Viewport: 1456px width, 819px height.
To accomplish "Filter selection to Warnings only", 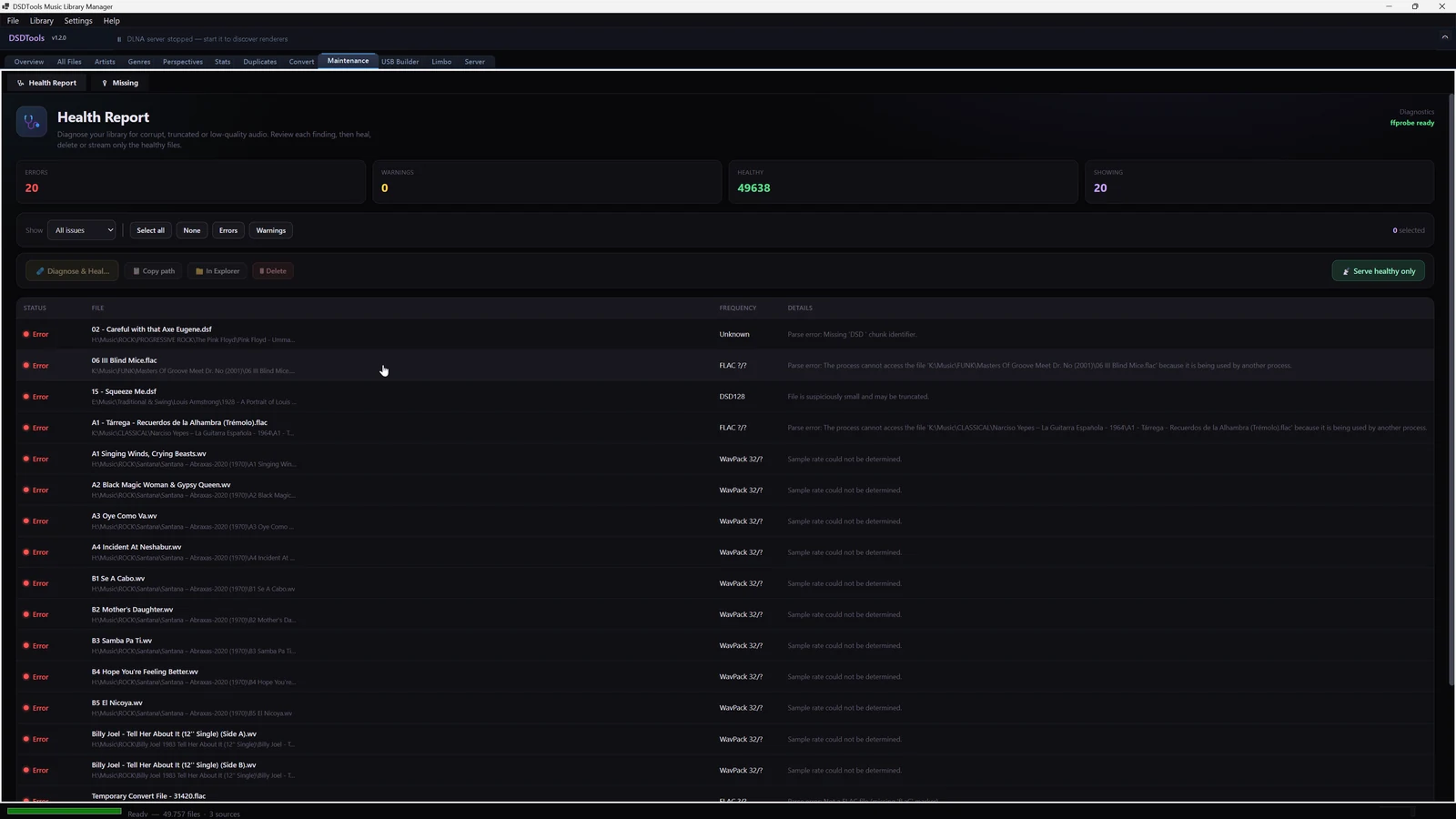I will pyautogui.click(x=271, y=230).
